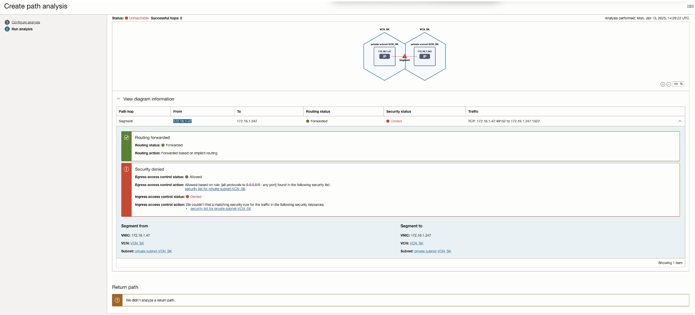Open the security list link under Egress action
Image resolution: width=695 pixels, height=315 pixels.
point(215,189)
